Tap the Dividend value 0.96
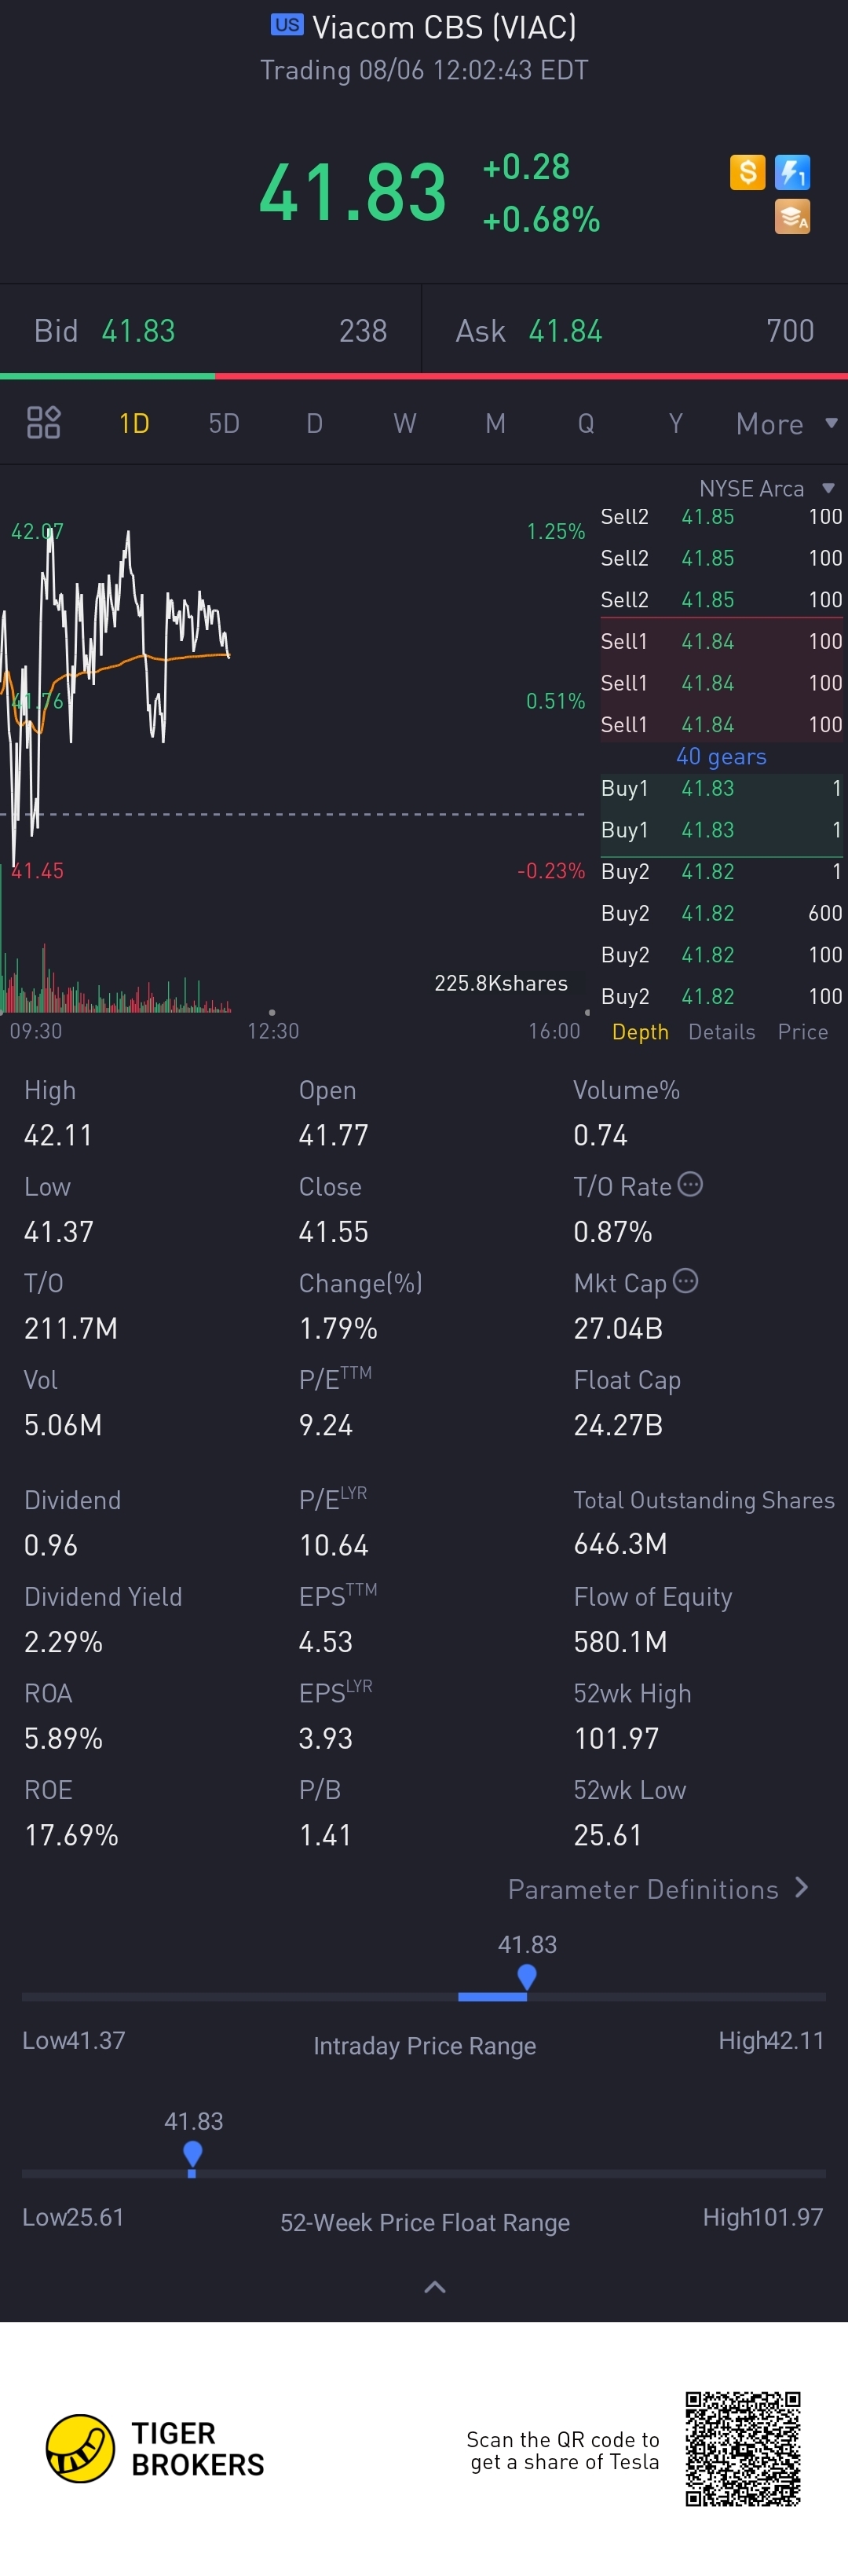Image resolution: width=848 pixels, height=2576 pixels. coord(51,1545)
